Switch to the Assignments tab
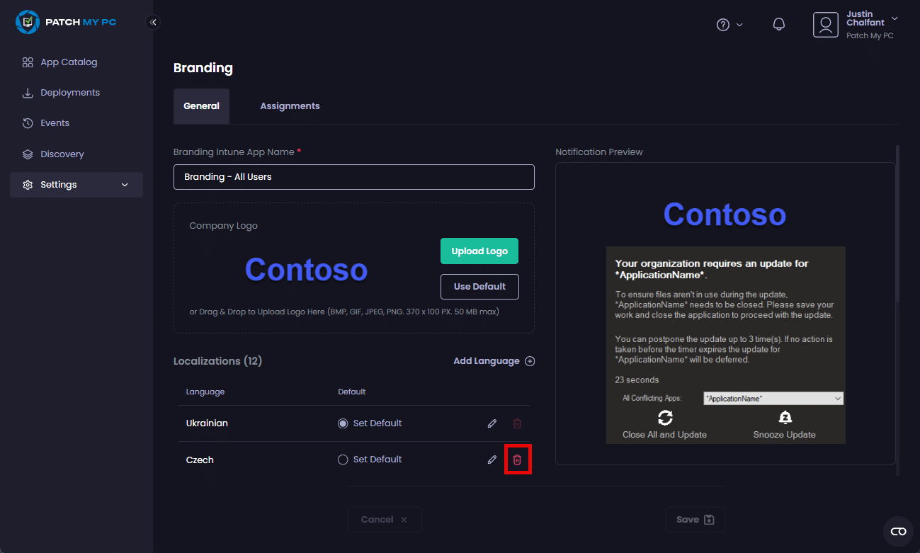 click(290, 106)
